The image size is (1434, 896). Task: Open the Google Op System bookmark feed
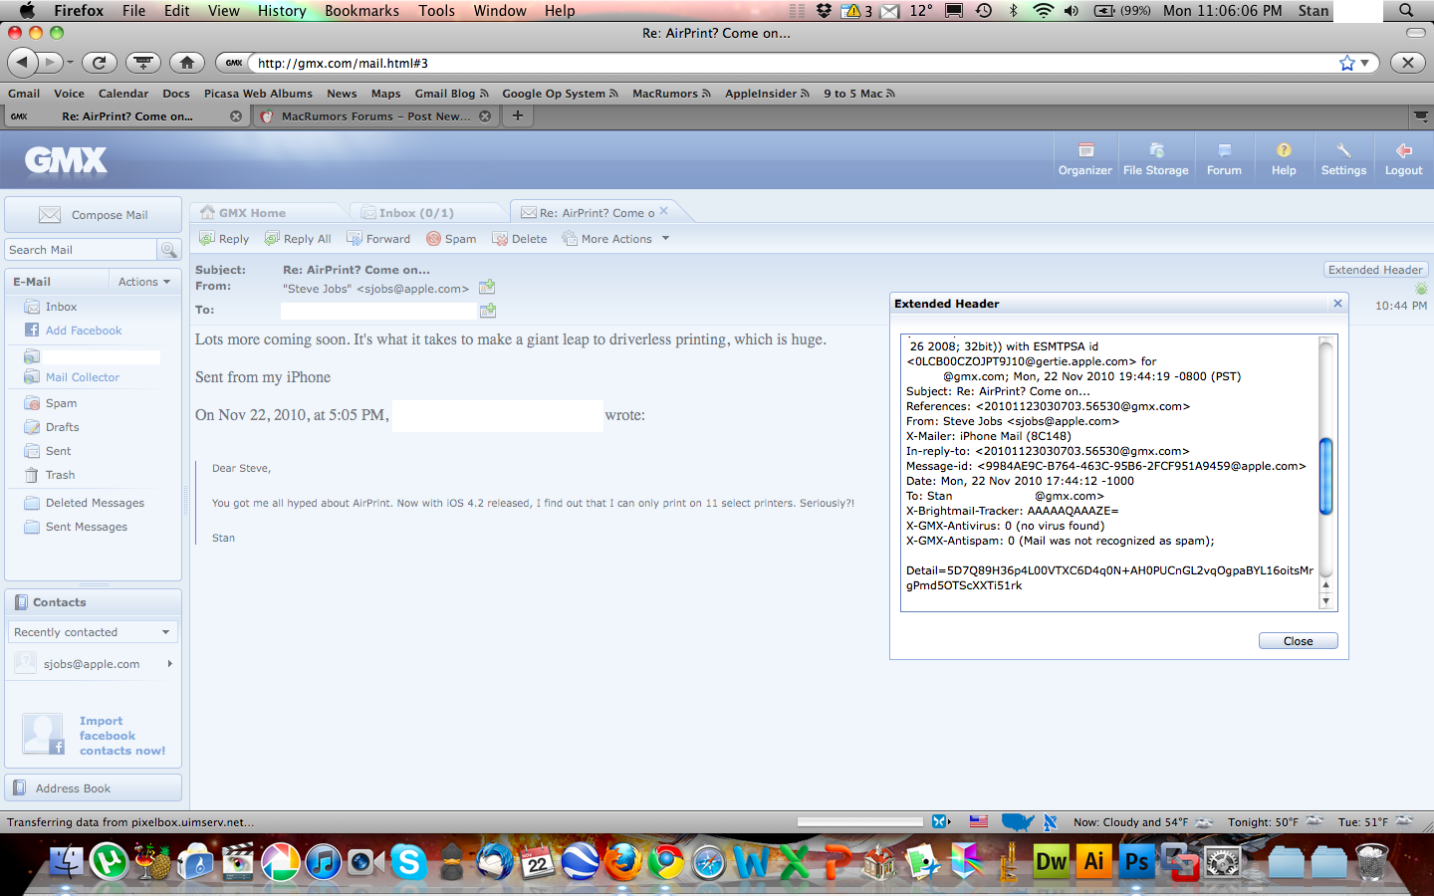point(560,94)
